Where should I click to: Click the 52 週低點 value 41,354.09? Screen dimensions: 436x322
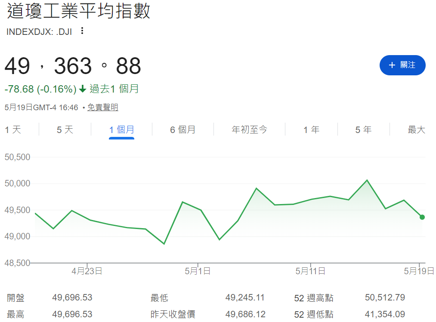(x=385, y=314)
